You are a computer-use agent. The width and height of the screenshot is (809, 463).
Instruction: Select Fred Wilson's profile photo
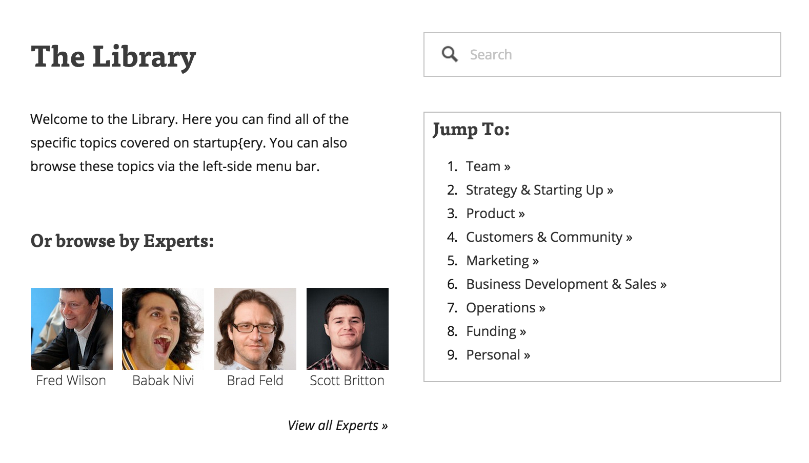point(72,328)
